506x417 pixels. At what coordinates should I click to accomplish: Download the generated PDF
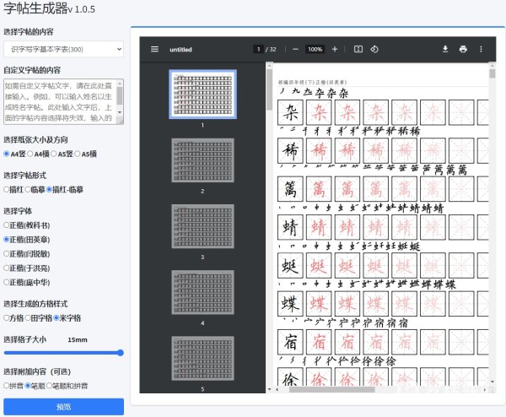(x=445, y=49)
